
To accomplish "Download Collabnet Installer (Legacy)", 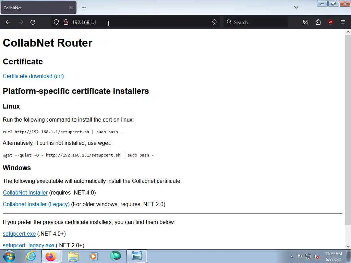I will pyautogui.click(x=36, y=204).
